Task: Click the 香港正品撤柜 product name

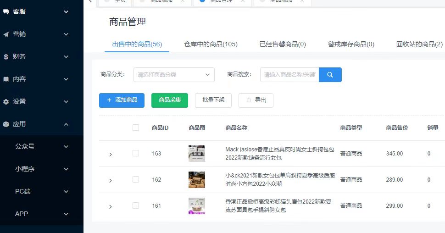Action: click(278, 206)
